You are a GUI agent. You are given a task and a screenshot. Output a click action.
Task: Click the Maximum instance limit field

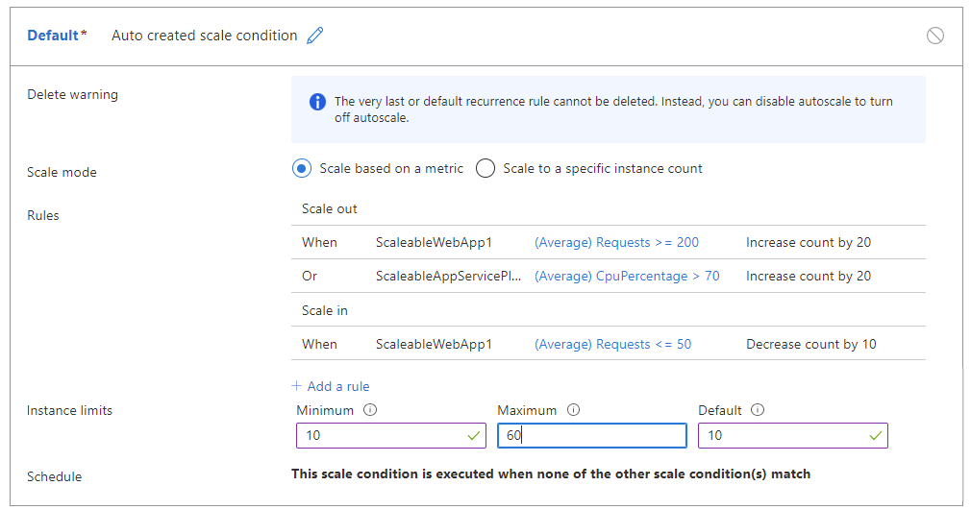(x=591, y=436)
